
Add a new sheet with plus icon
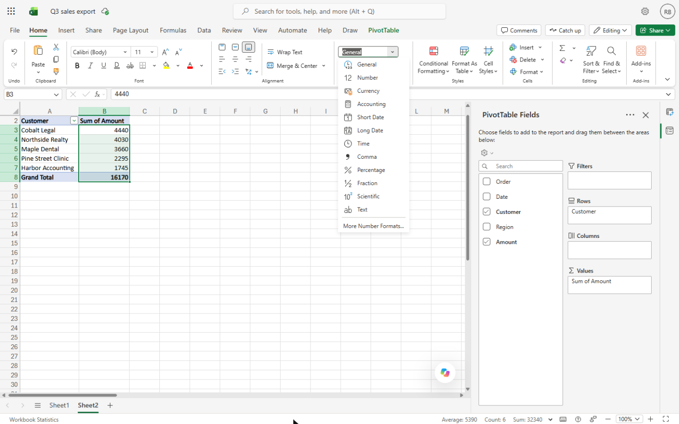[x=110, y=405]
